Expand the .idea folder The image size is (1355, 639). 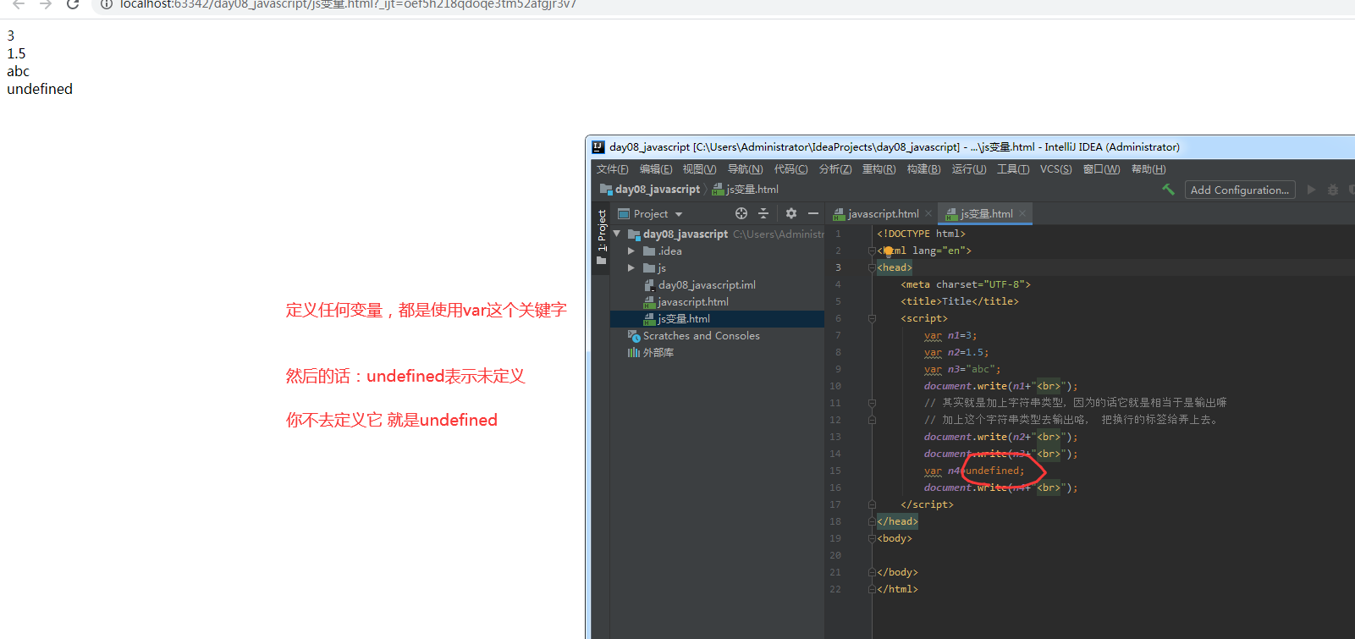coord(631,251)
